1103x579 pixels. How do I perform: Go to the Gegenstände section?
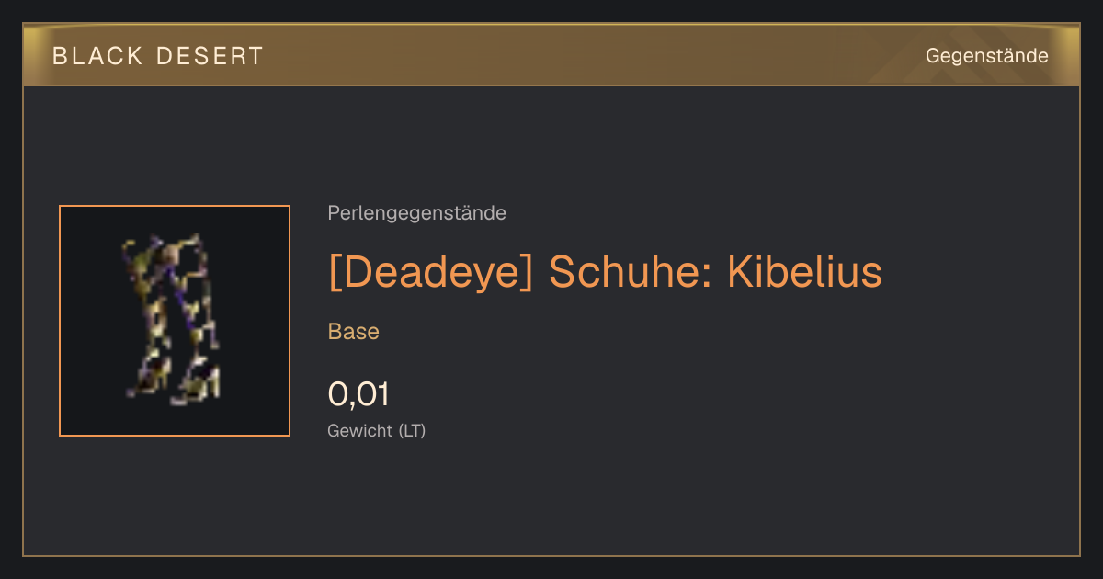(986, 56)
